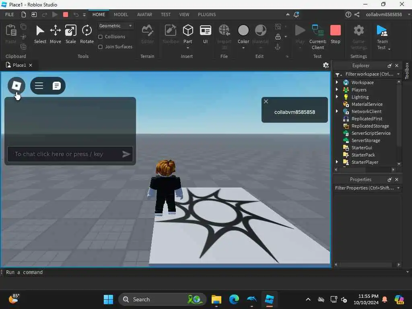Open the Windows Start menu
Screen dimensions: 412x309
point(108,299)
